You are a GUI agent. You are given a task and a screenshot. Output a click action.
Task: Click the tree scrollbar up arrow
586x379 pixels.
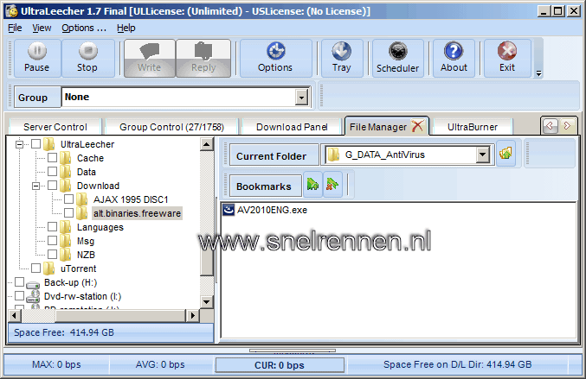point(207,144)
